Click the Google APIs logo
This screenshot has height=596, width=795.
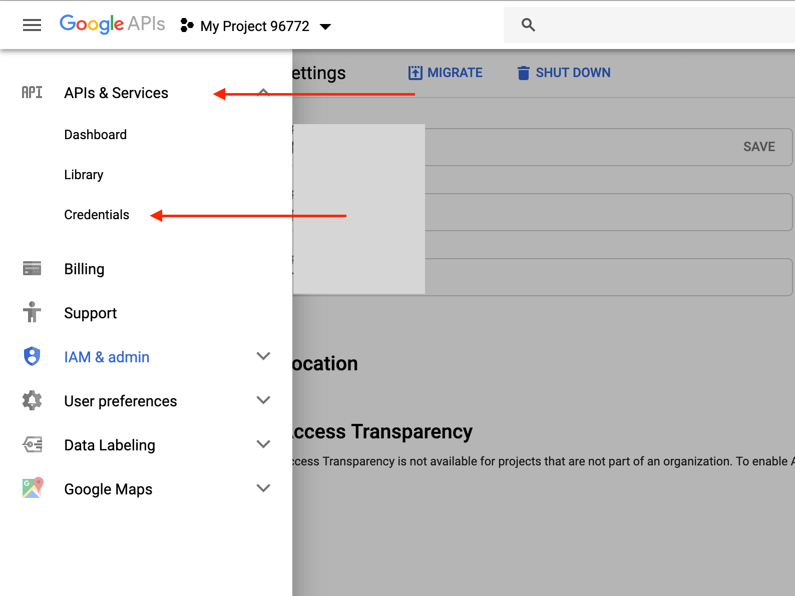112,24
